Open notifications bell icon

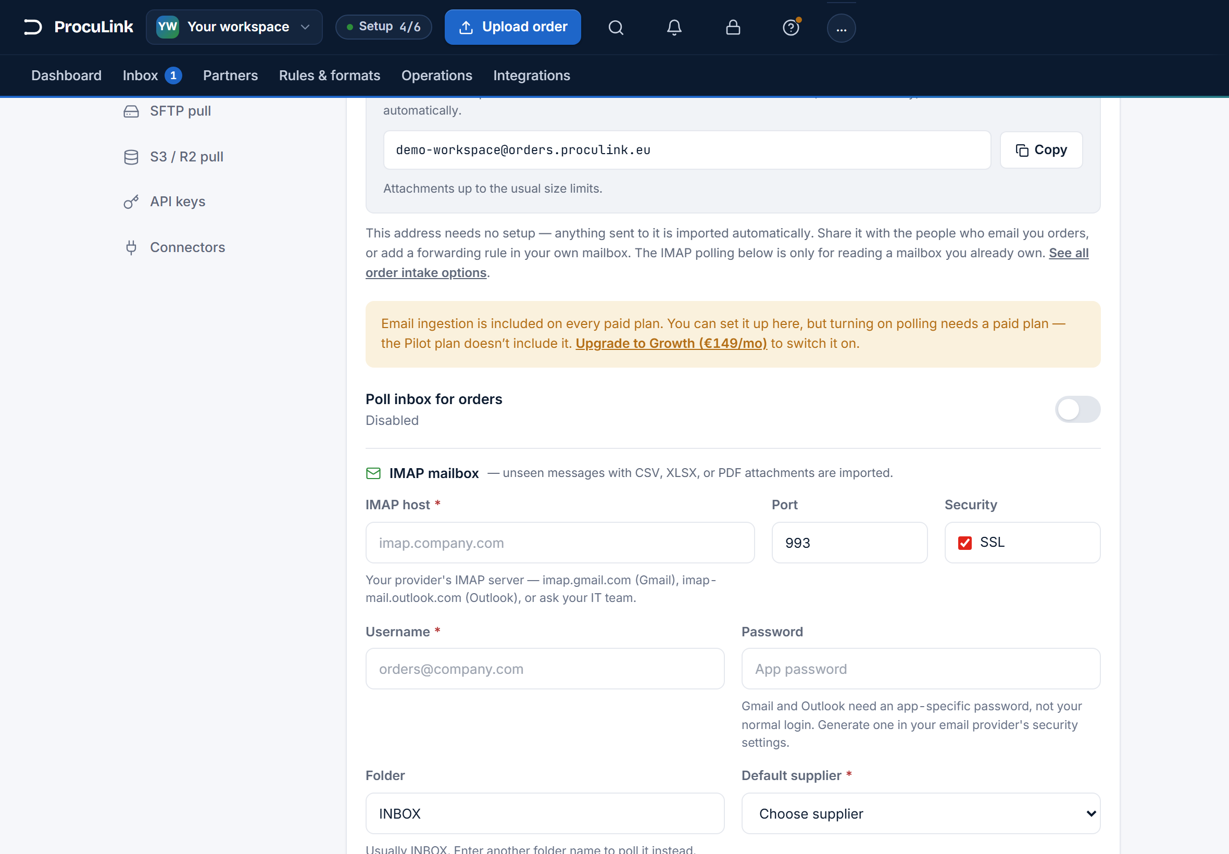pos(674,27)
